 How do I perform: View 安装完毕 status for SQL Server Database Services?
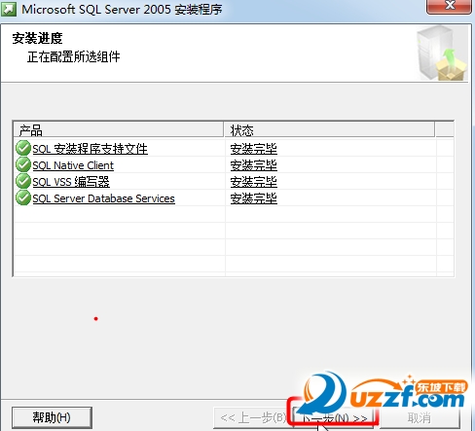point(254,198)
